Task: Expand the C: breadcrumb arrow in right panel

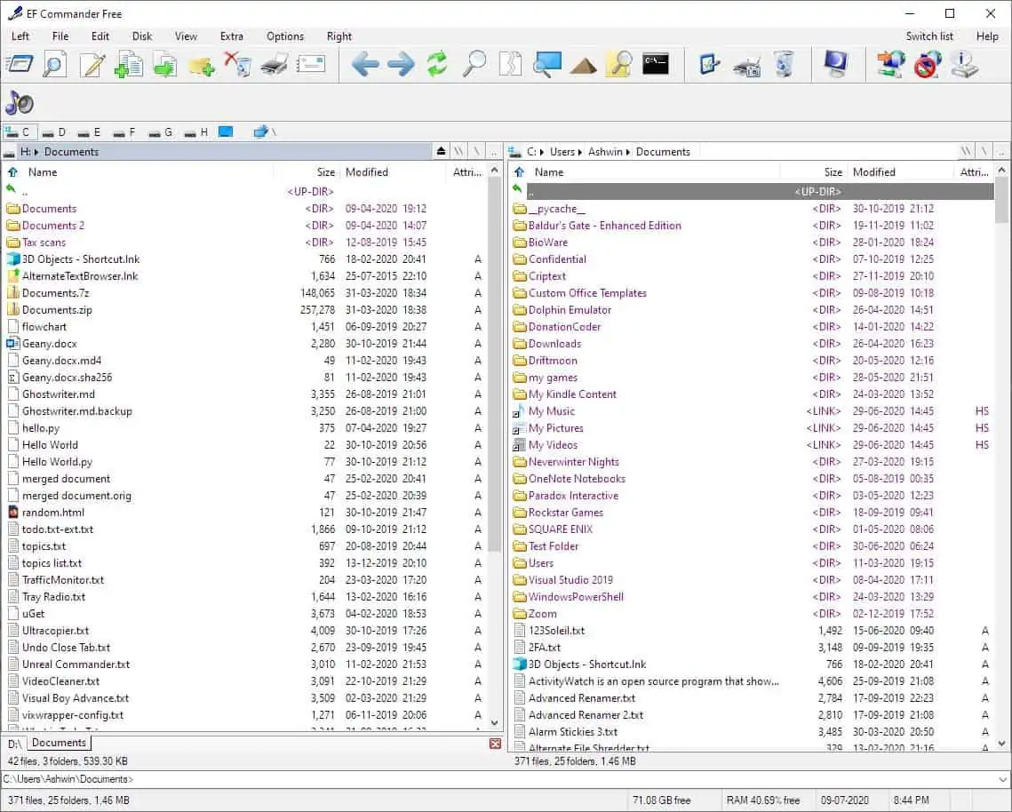Action: [542, 152]
